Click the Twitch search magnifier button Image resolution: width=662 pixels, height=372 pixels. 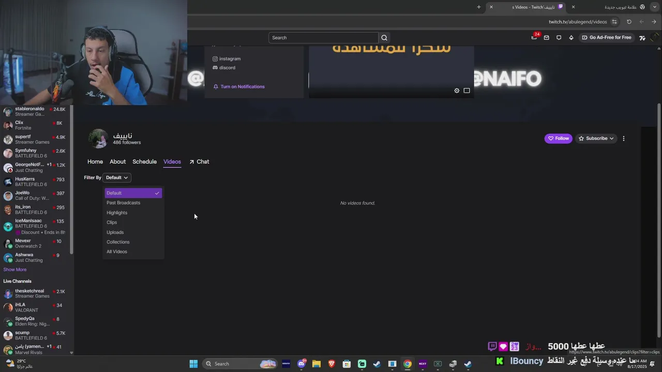click(384, 38)
